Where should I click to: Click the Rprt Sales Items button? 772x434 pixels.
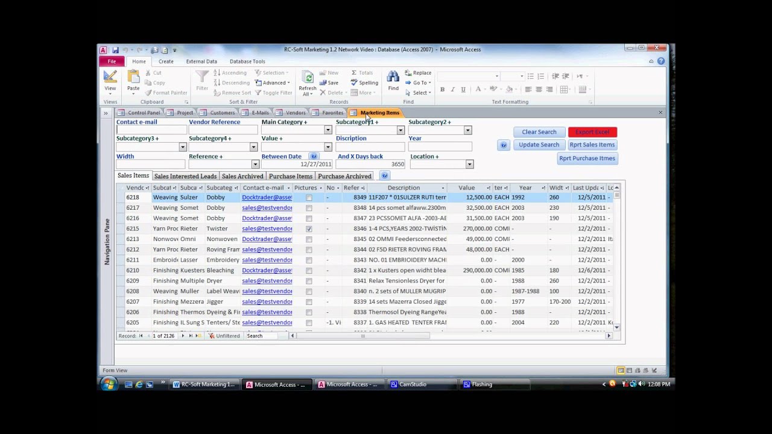[592, 145]
